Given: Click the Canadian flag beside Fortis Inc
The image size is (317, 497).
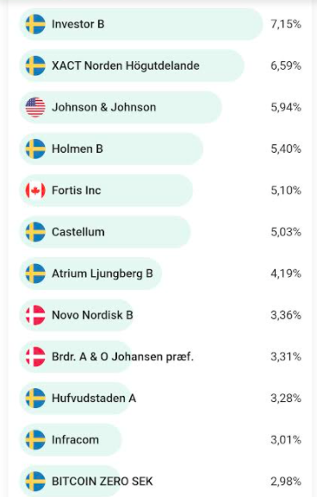Looking at the screenshot, I should 35,190.
